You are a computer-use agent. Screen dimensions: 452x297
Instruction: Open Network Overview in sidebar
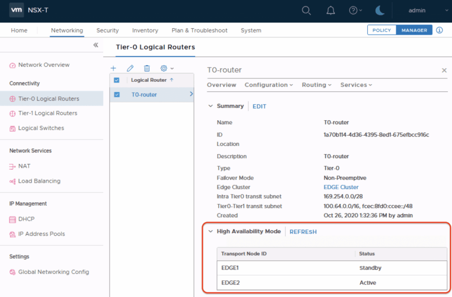click(44, 65)
